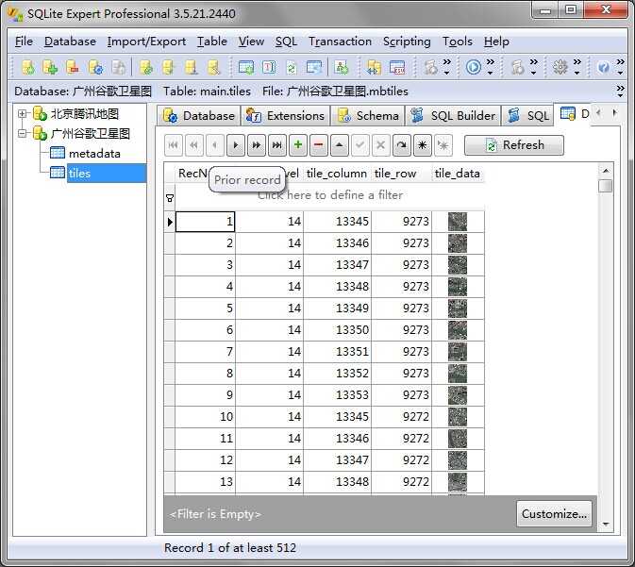Select the 北京腾讯地图 database in tree
Screen dimensions: 635x567
[85, 114]
